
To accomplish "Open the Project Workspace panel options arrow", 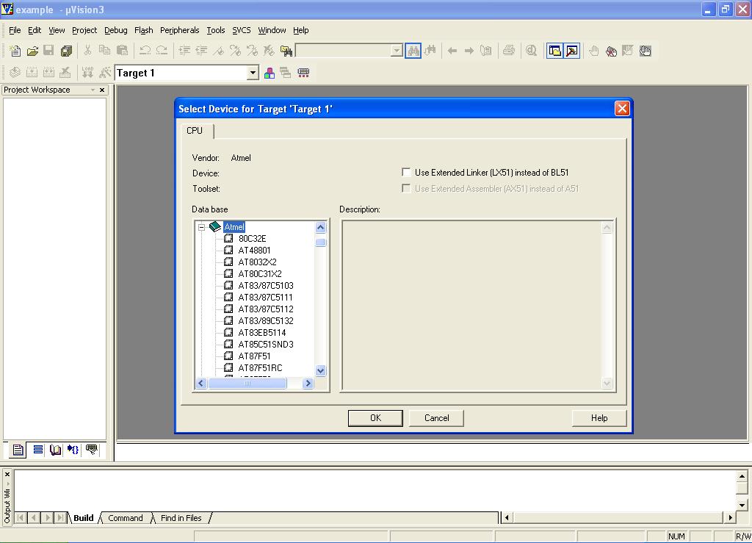I will (93, 90).
